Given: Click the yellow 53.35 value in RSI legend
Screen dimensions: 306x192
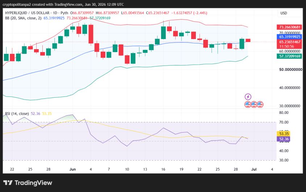Looking at the screenshot, I should coord(47,114).
